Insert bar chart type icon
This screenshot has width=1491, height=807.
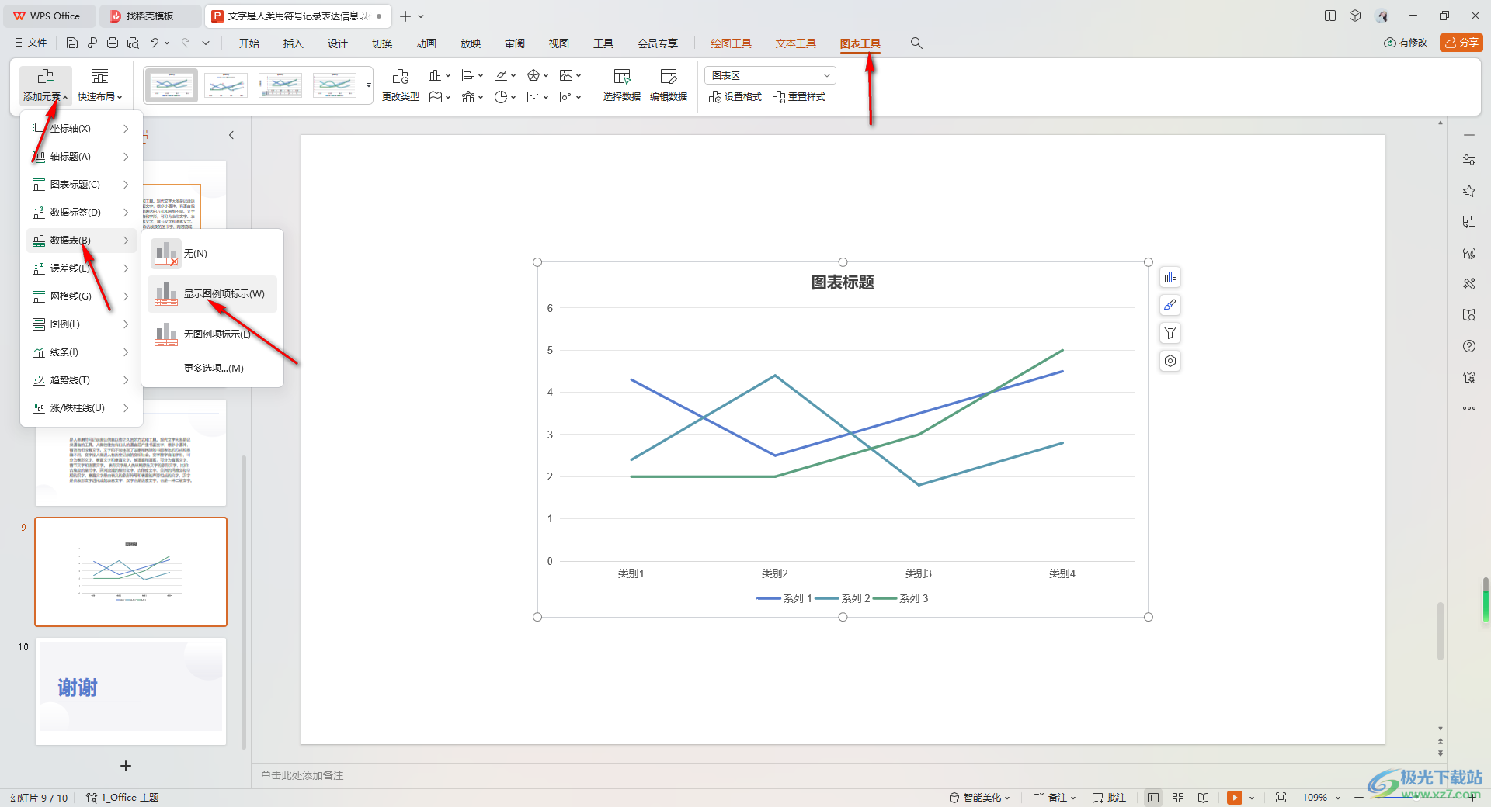tap(472, 75)
